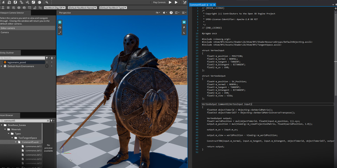Collapse the CommonVS.azsli asset node
The width and height of the screenshot is (337, 168).
(16, 142)
